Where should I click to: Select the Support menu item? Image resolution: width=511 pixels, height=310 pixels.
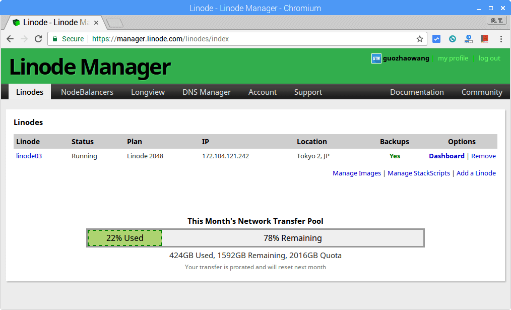(x=308, y=92)
